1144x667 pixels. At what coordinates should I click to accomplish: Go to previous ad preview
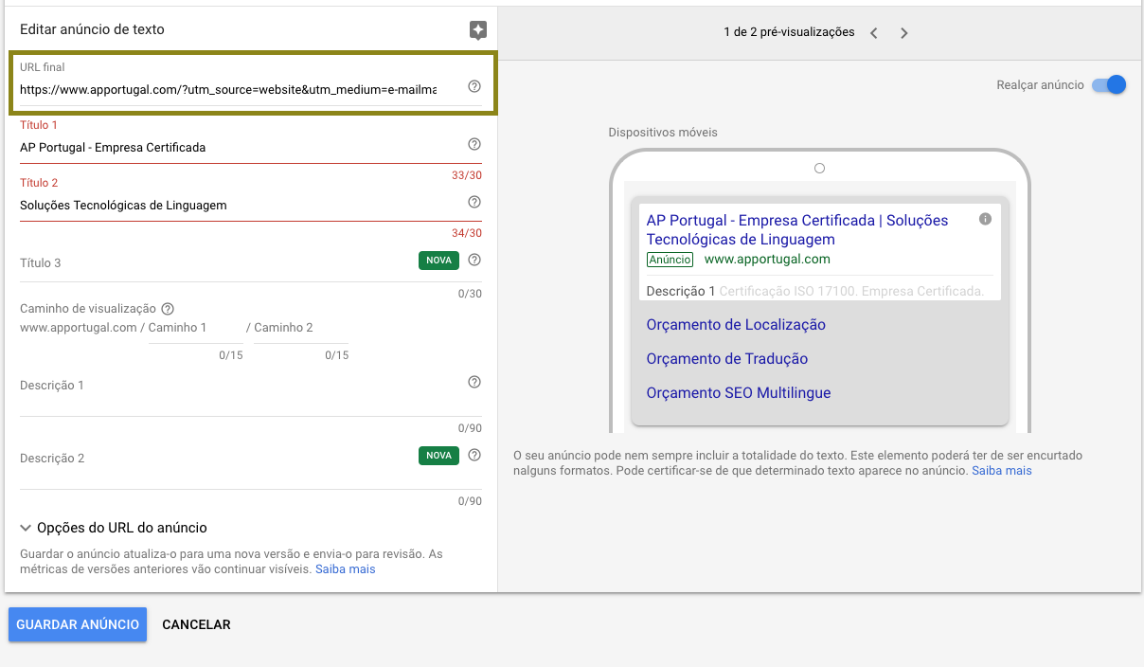(873, 33)
